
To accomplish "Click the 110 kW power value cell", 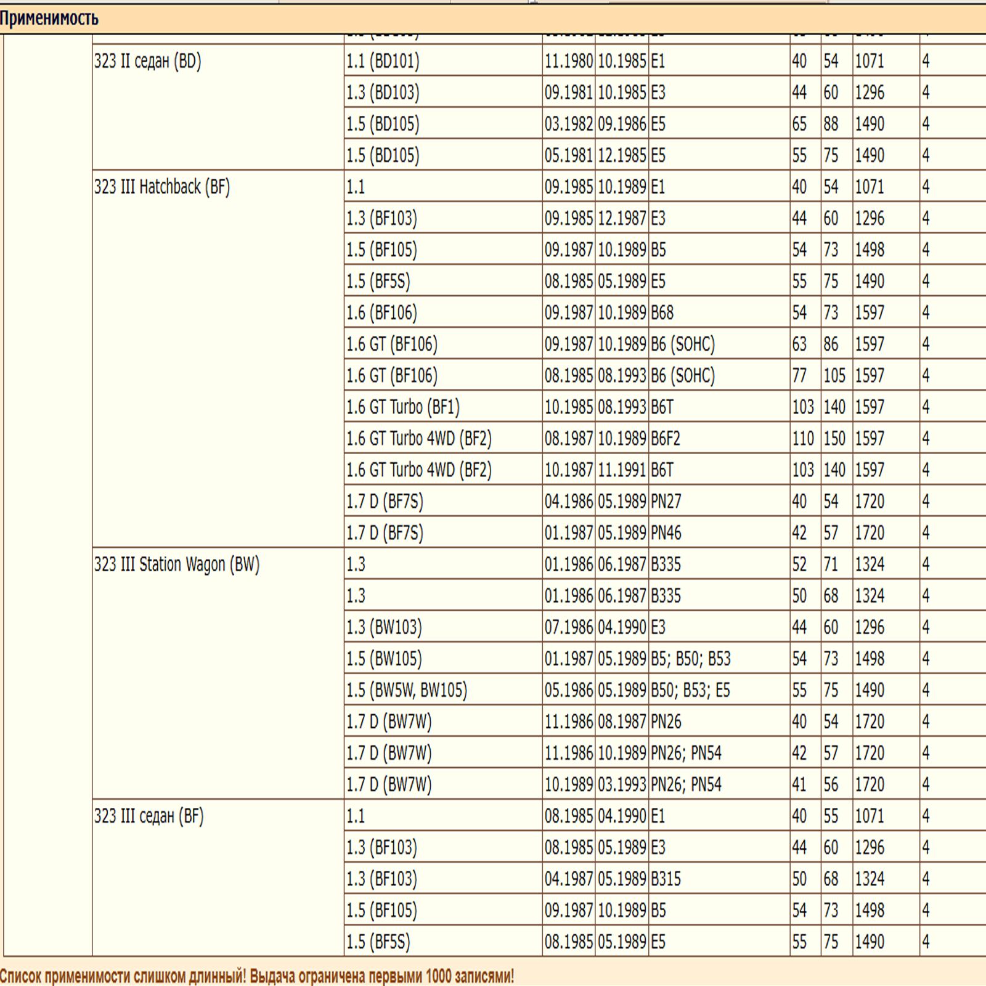I will [x=803, y=439].
